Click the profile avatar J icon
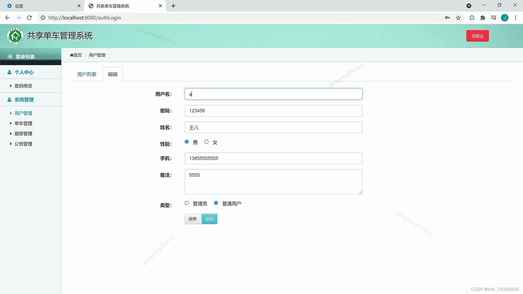The height and width of the screenshot is (294, 523). [504, 18]
